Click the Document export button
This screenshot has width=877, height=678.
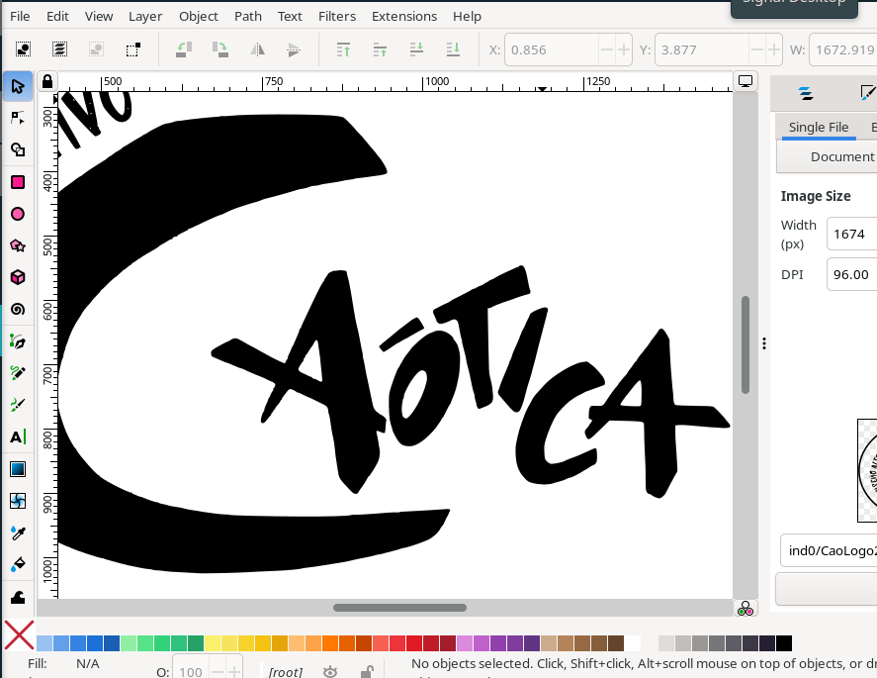tap(840, 156)
